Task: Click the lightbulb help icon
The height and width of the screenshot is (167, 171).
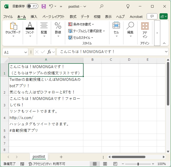Action: click(128, 6)
